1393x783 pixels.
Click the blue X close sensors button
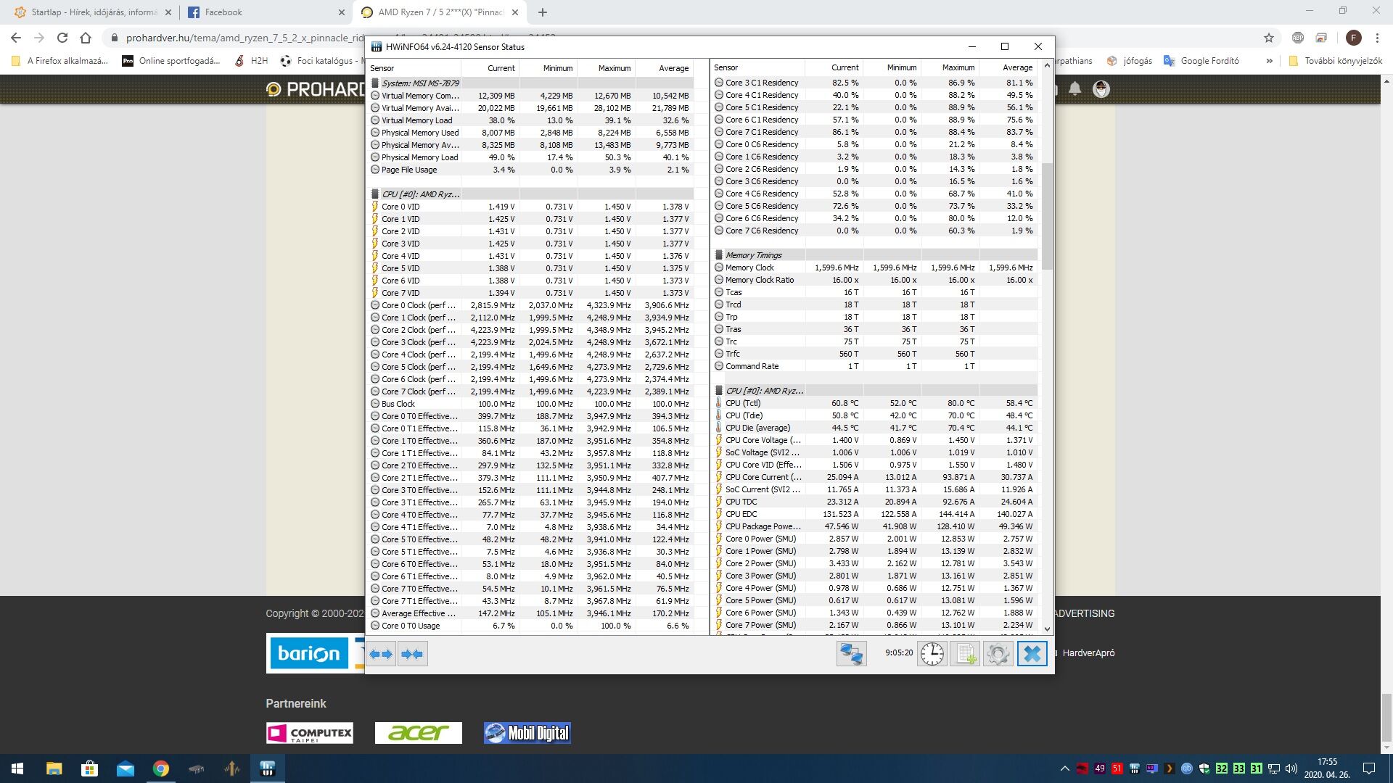tap(1032, 654)
